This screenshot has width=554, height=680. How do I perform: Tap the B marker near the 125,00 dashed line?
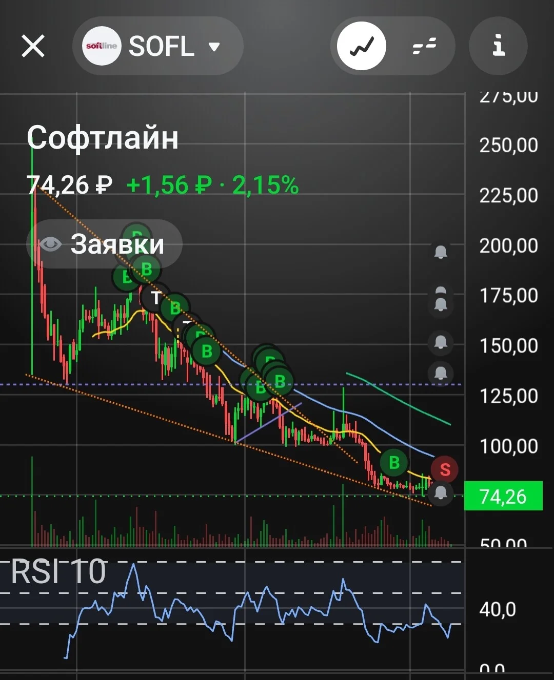coord(280,381)
